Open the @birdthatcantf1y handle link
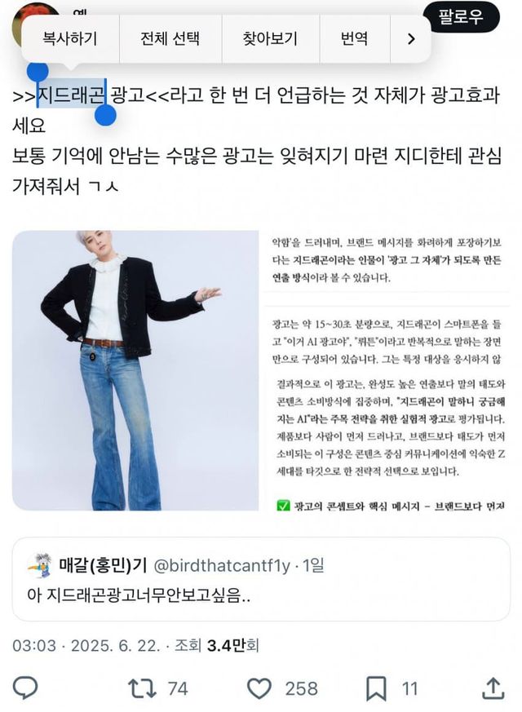 pos(222,566)
